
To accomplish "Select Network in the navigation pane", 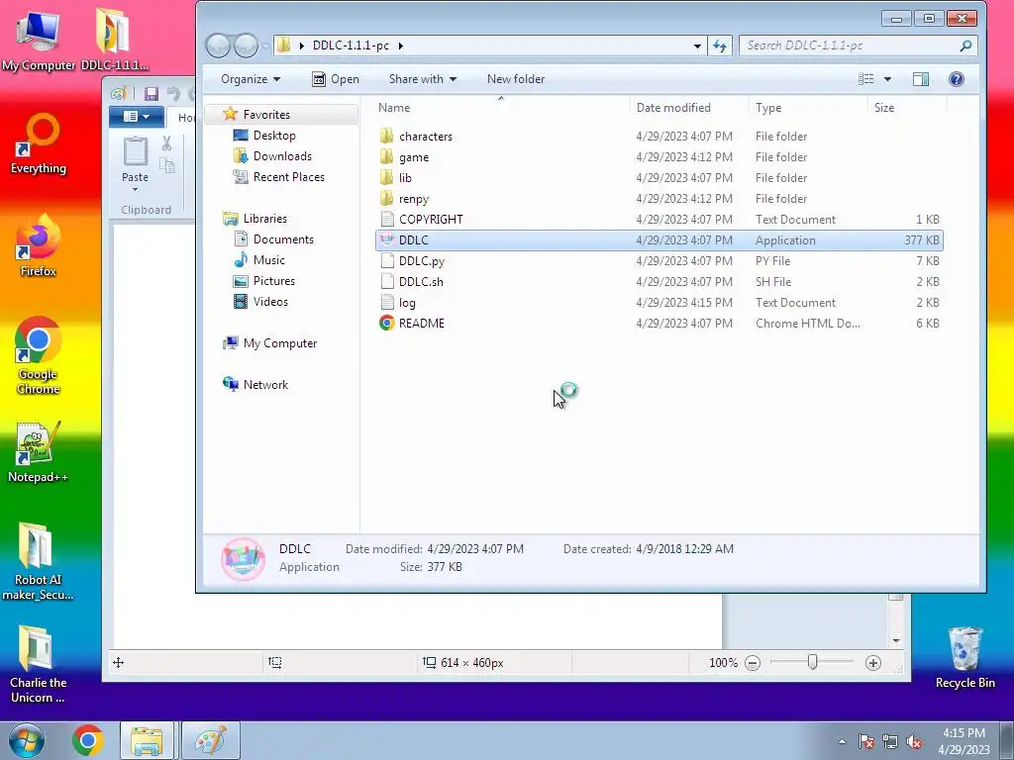I will pos(265,385).
